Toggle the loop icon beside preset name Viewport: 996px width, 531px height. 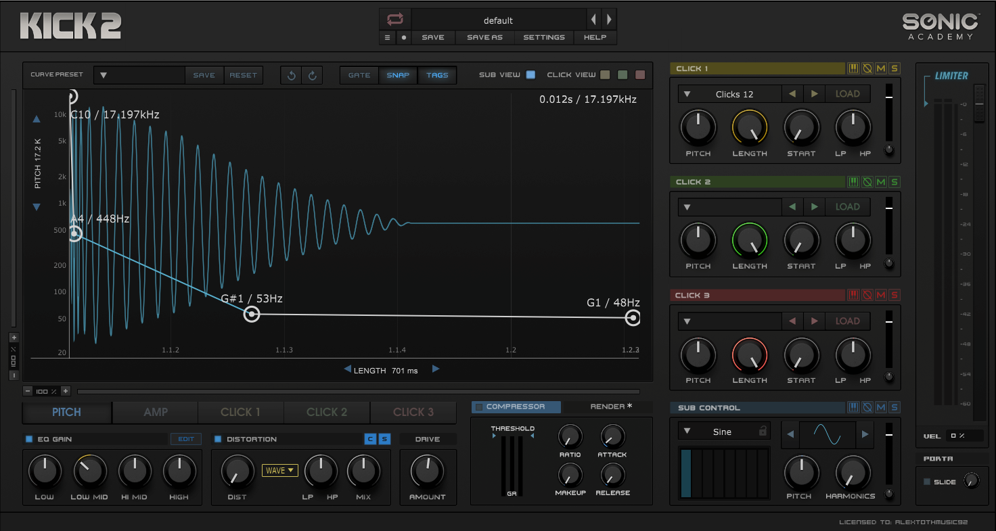(394, 20)
